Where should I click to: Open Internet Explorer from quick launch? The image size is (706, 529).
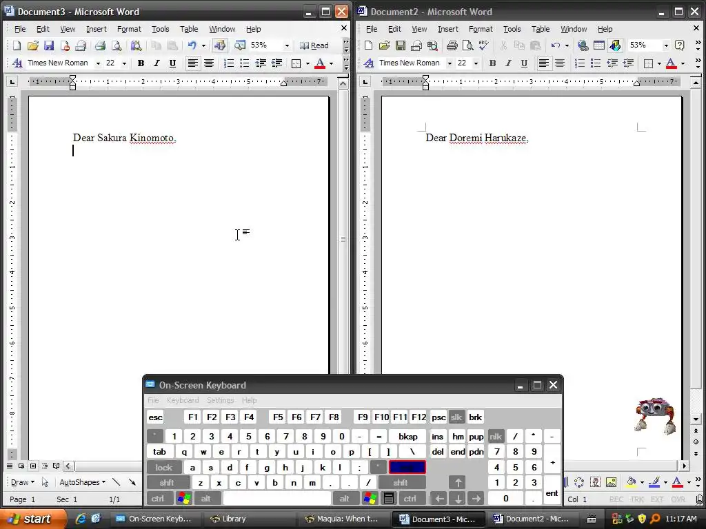pyautogui.click(x=81, y=519)
